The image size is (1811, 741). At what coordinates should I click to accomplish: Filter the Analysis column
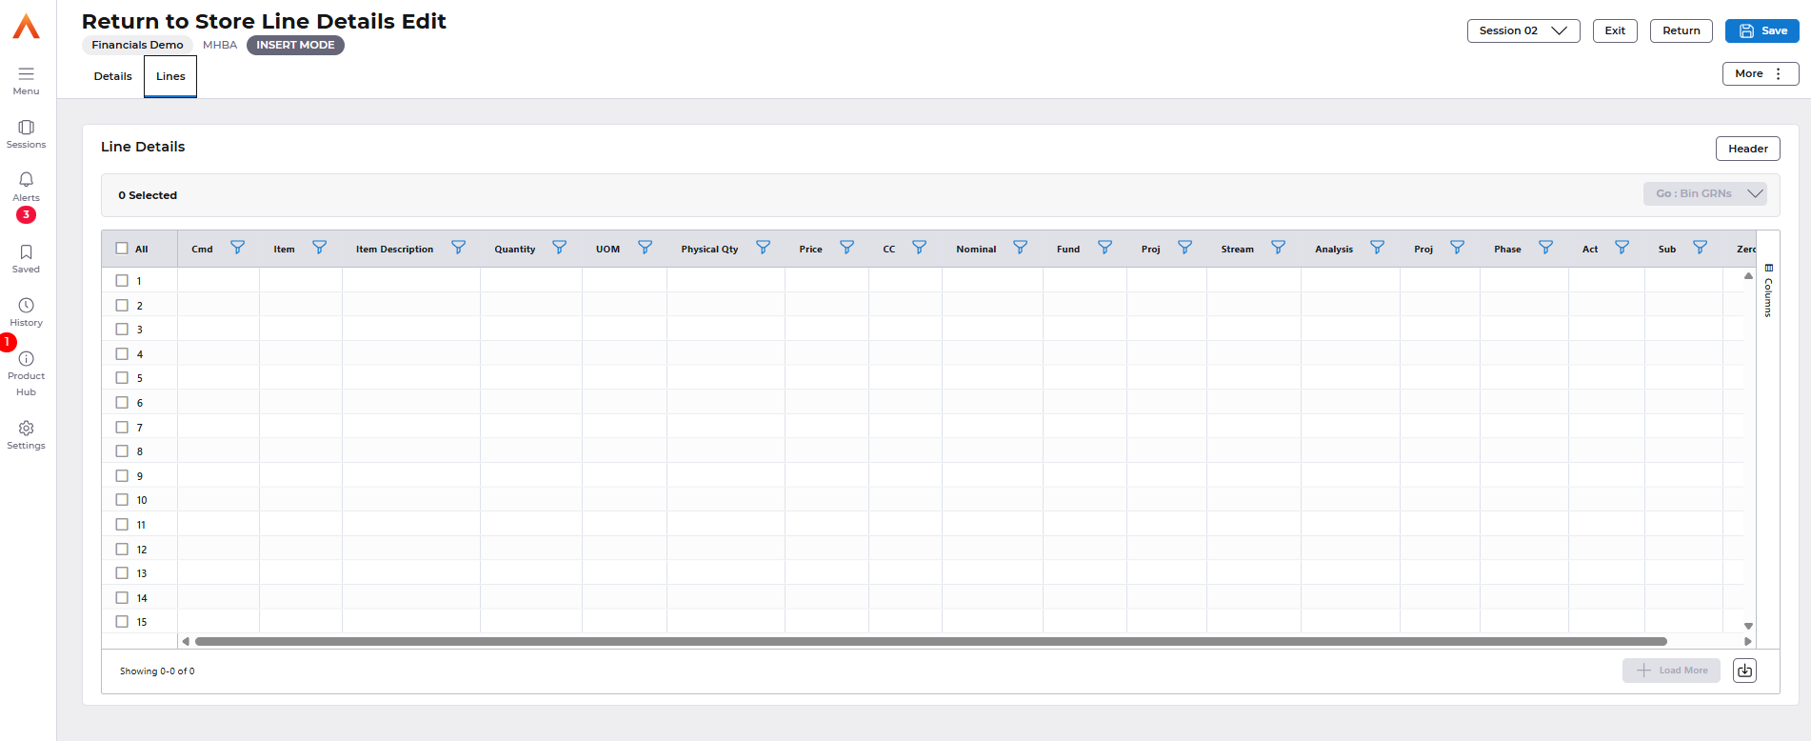pos(1378,248)
